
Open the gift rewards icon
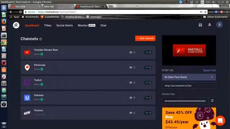click(x=201, y=25)
